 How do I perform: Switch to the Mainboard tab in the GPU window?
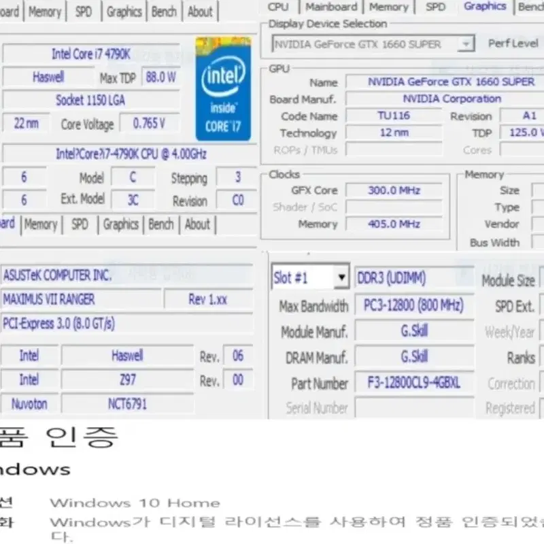331,7
